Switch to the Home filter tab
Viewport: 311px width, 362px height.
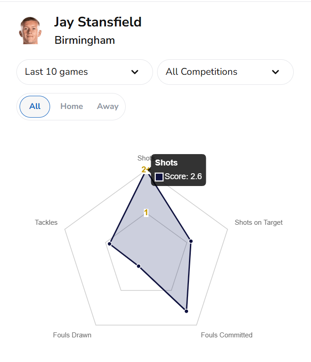(71, 107)
